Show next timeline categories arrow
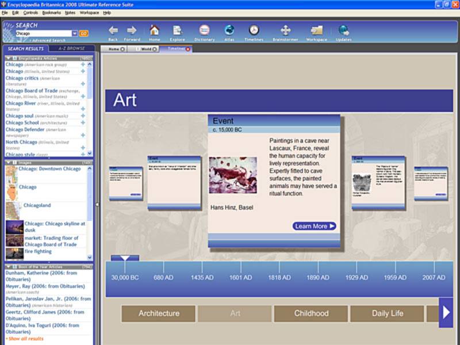 (446, 312)
